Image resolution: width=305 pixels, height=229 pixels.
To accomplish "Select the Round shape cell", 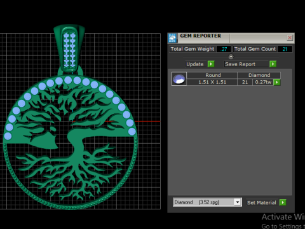I will tap(212, 75).
